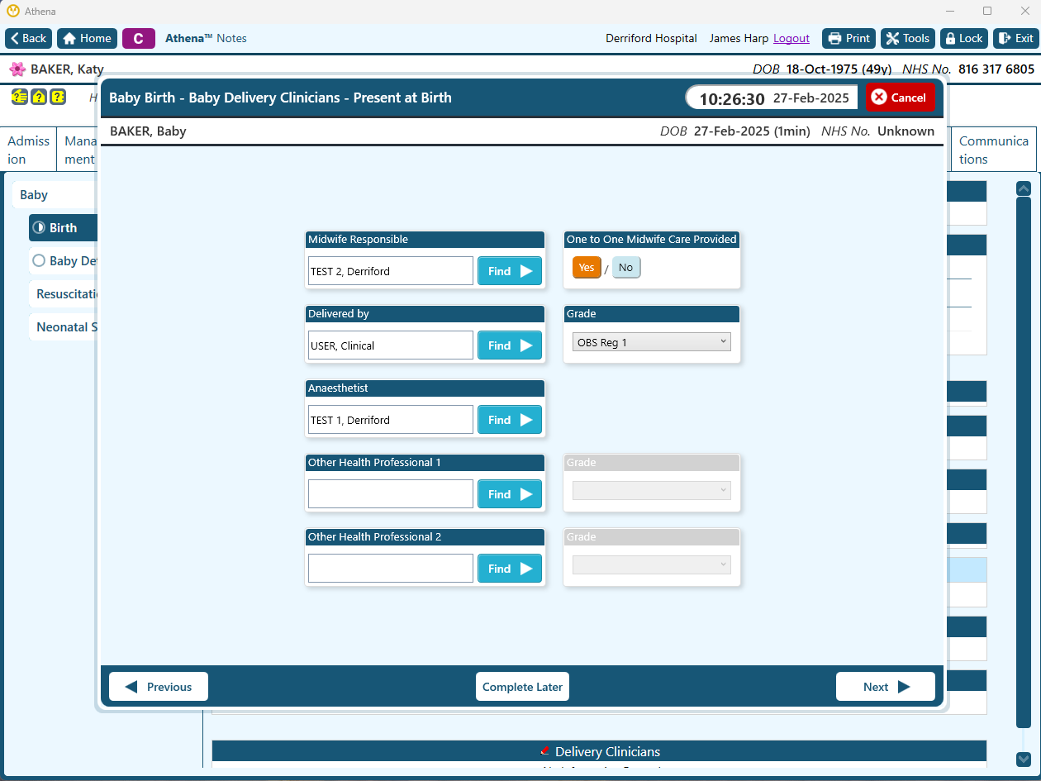Click the purple C button

139,38
